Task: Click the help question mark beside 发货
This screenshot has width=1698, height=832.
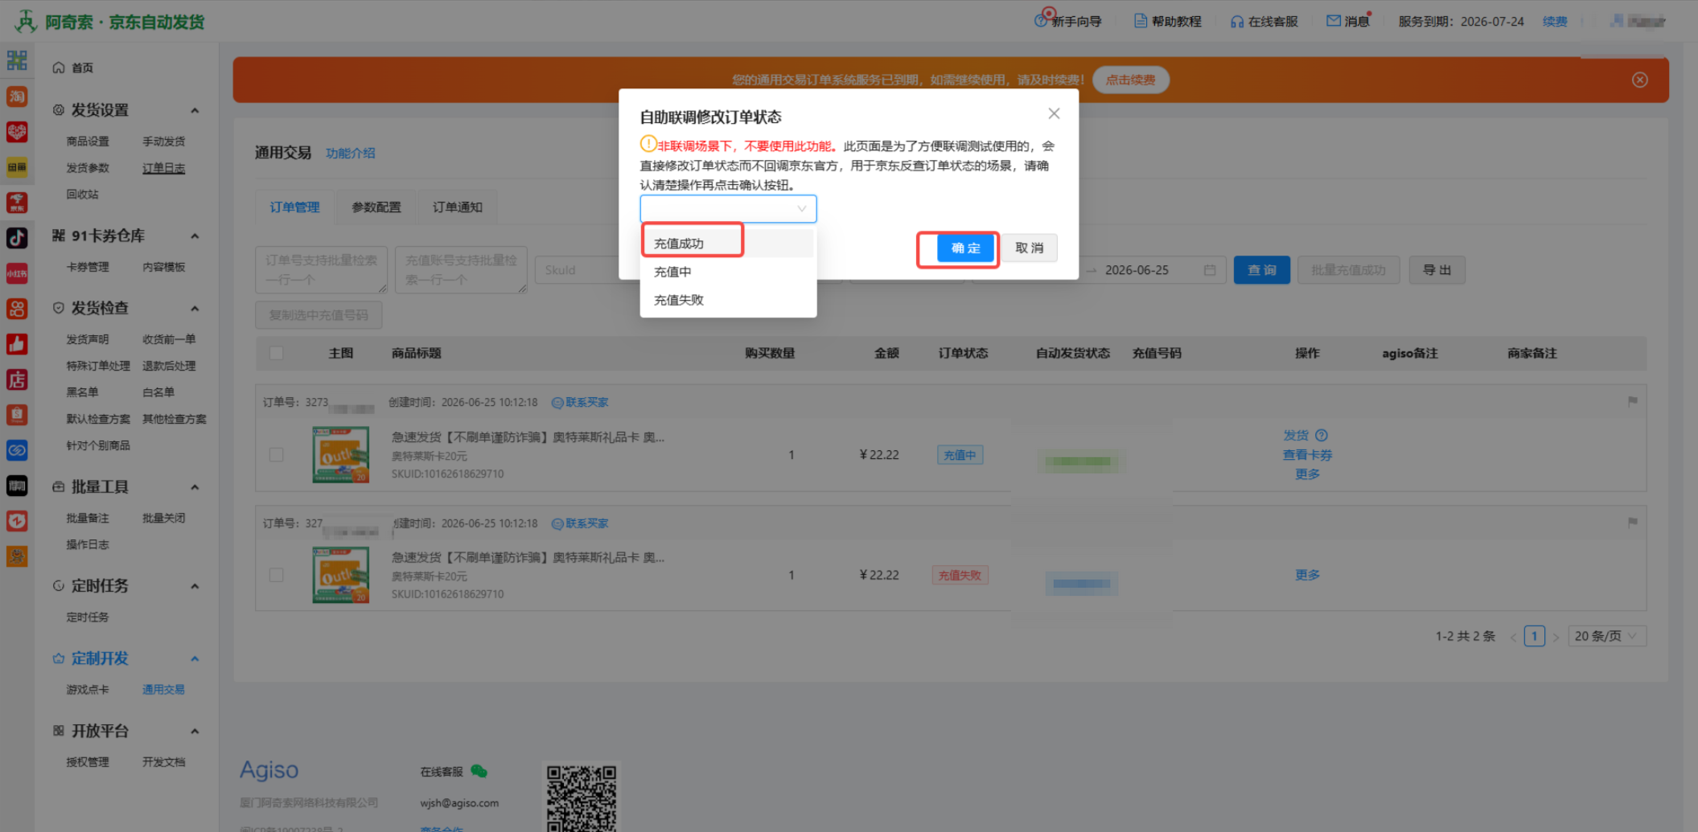Action: (1321, 435)
